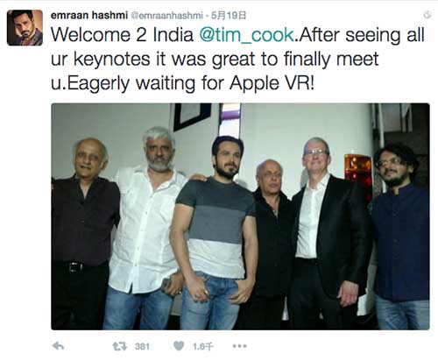The image size is (438, 361).
Task: Open emraan hashmi's profile avatar picture
Action: (25, 27)
